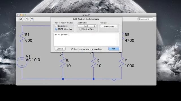
Task: Click the V1 source label
Action: 28,56
